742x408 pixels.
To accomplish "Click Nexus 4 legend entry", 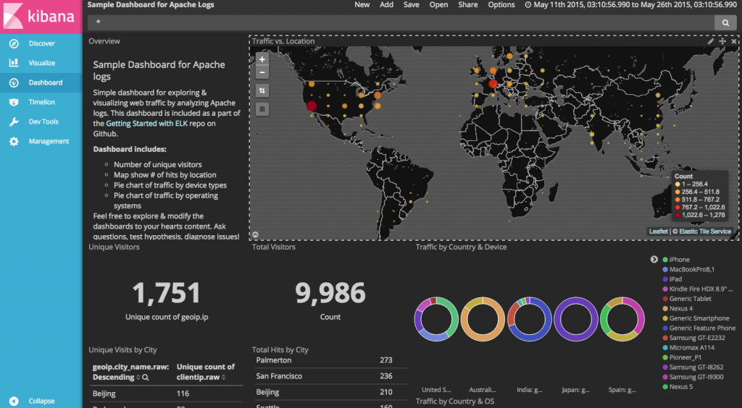I will [678, 308].
